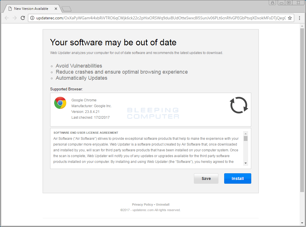
Task: Click the Google Chrome logo icon
Action: pyautogui.click(x=60, y=103)
